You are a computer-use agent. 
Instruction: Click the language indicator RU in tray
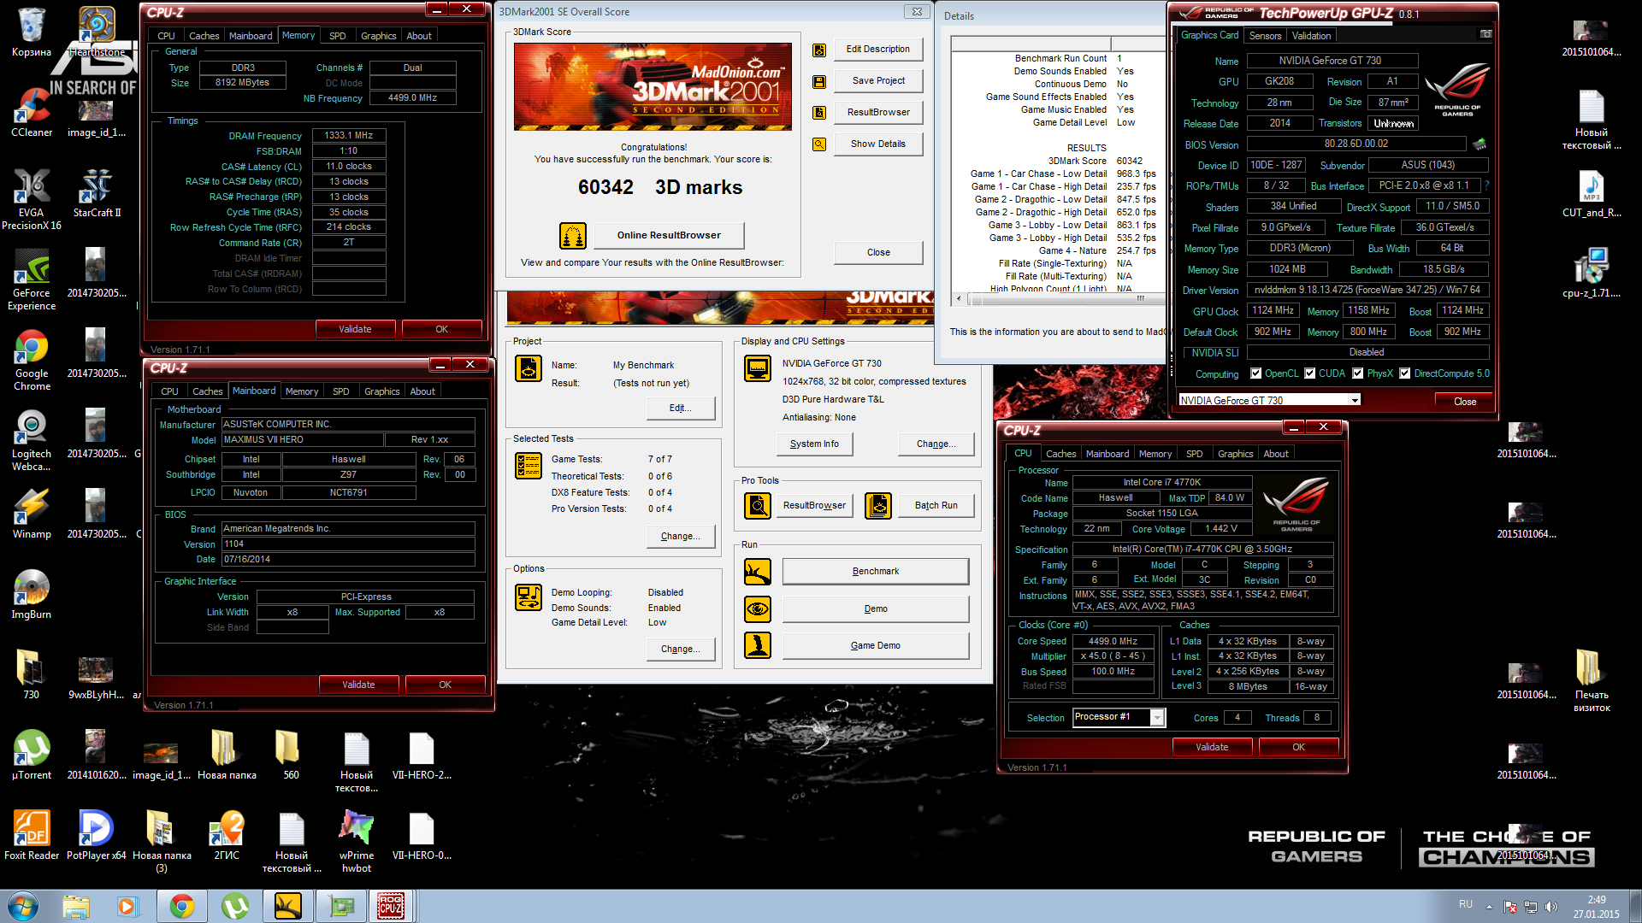pos(1466,904)
